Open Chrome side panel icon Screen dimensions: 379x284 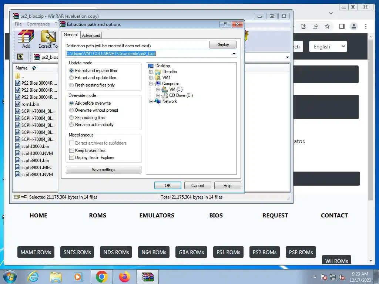point(342,26)
